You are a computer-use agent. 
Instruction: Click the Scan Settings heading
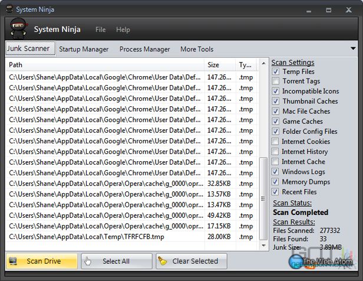(x=293, y=63)
